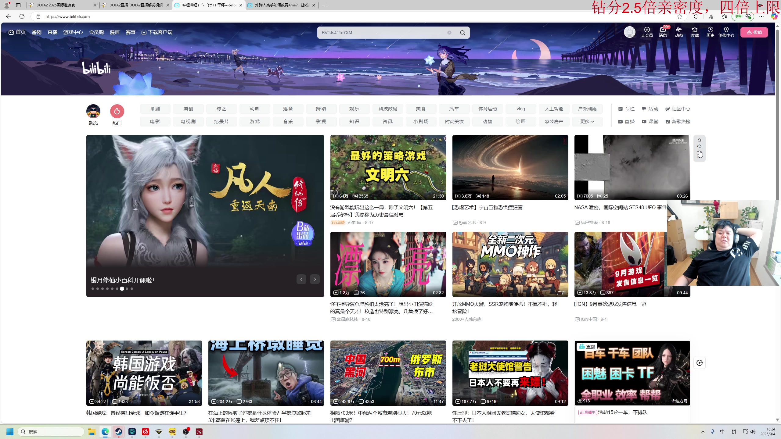The height and width of the screenshot is (439, 781).
Task: Open the 新歌热榜 music chart icon link
Action: (678, 122)
